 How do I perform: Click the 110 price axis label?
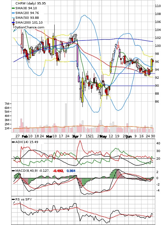pos(158,6)
